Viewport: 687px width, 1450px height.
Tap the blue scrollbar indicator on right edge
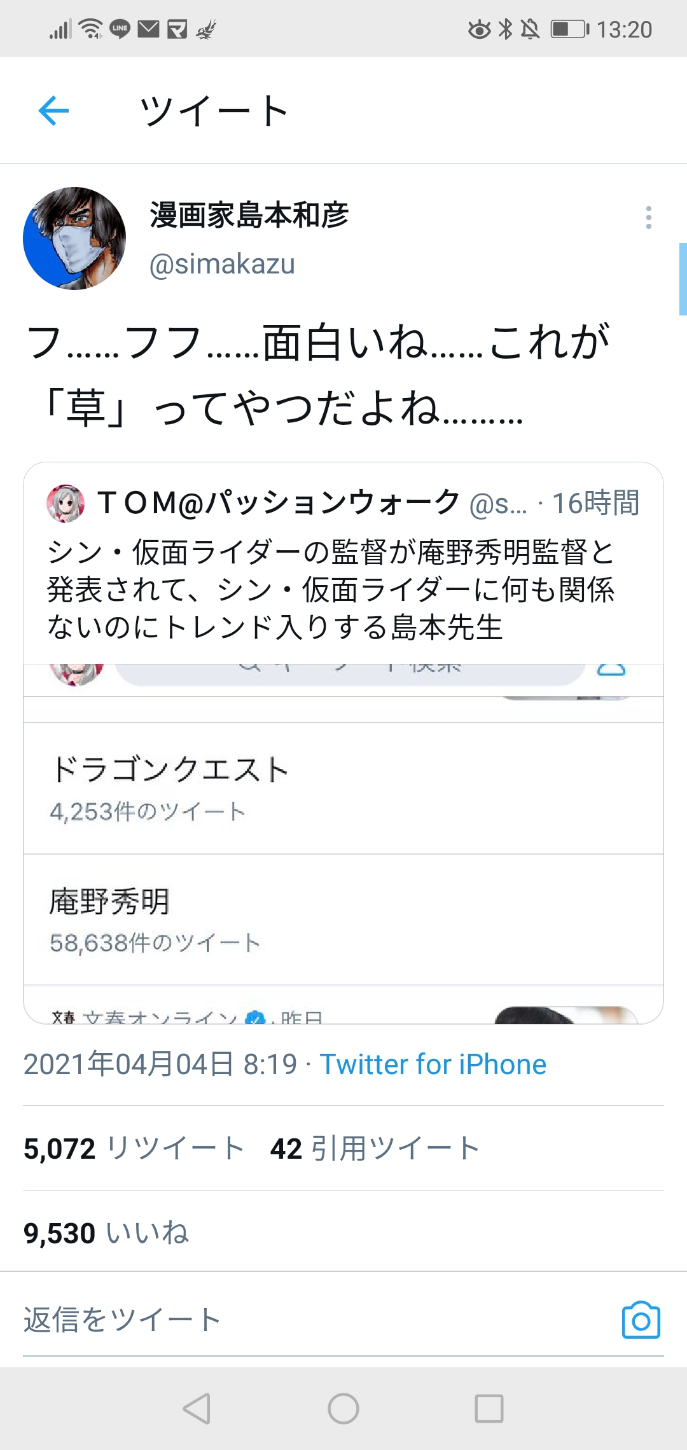pyautogui.click(x=683, y=279)
